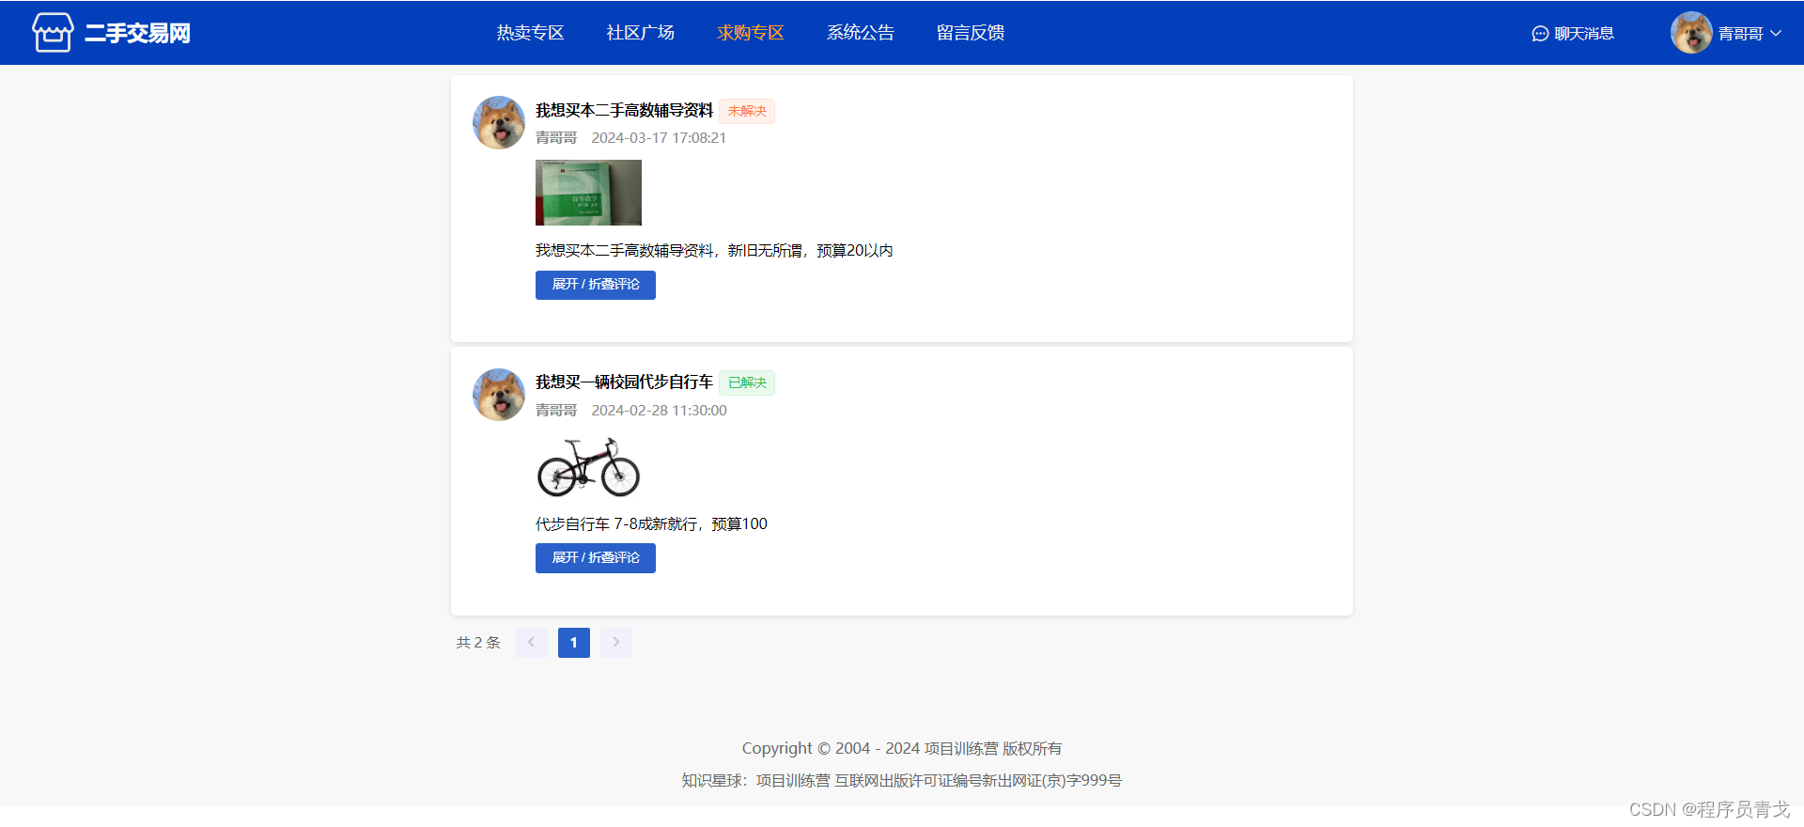1804x827 pixels.
Task: Click the 聊天消息 link
Action: [1583, 34]
